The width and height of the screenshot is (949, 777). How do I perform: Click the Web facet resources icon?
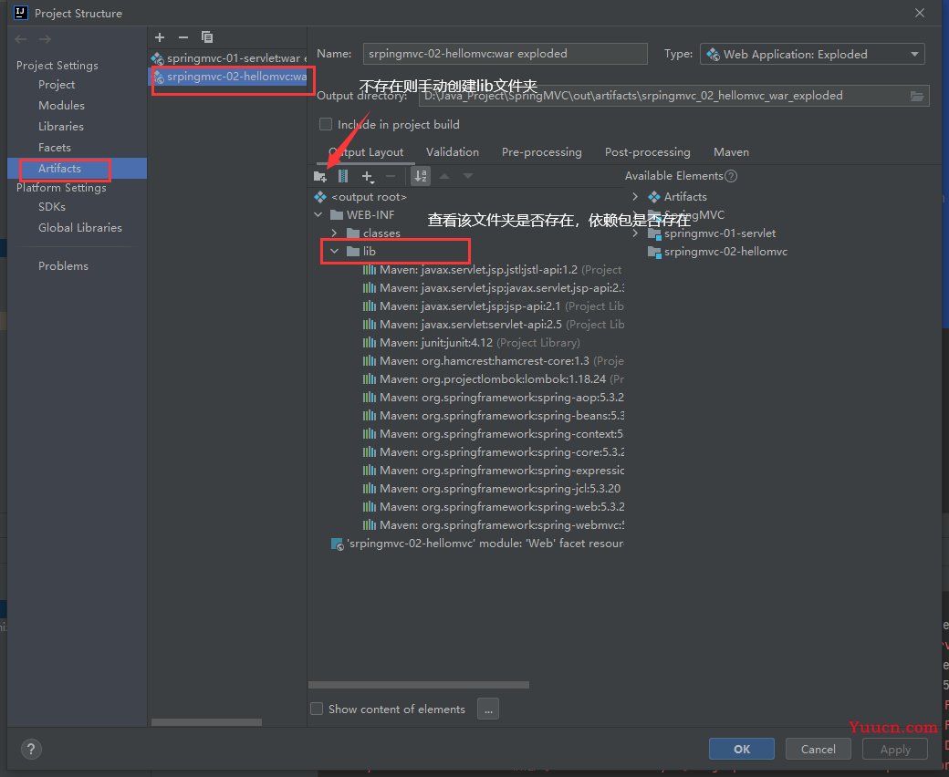point(337,544)
